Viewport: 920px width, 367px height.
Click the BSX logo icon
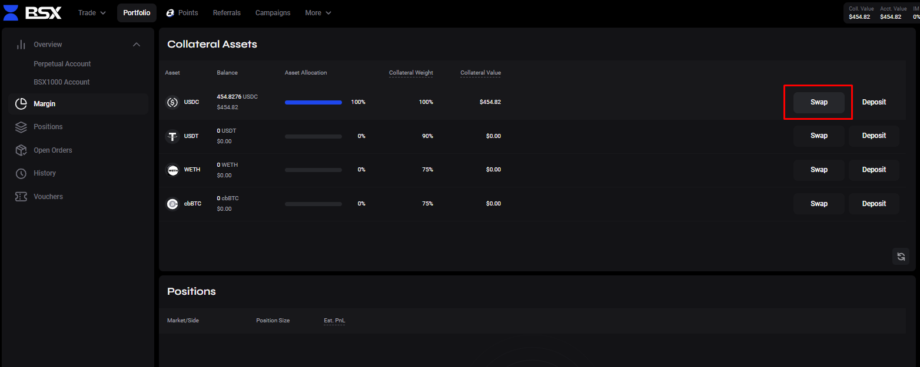click(x=11, y=12)
